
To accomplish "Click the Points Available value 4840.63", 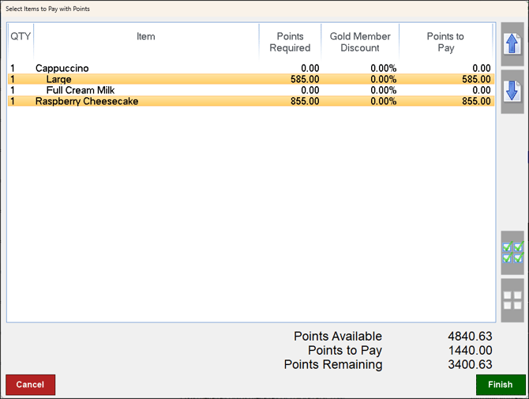I will (x=470, y=337).
